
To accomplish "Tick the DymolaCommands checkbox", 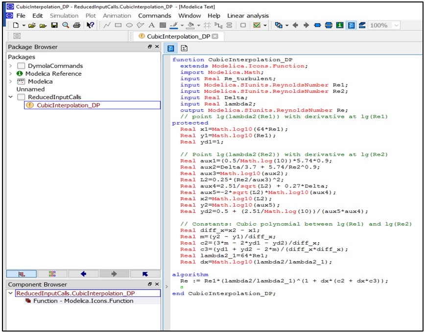I will point(21,66).
